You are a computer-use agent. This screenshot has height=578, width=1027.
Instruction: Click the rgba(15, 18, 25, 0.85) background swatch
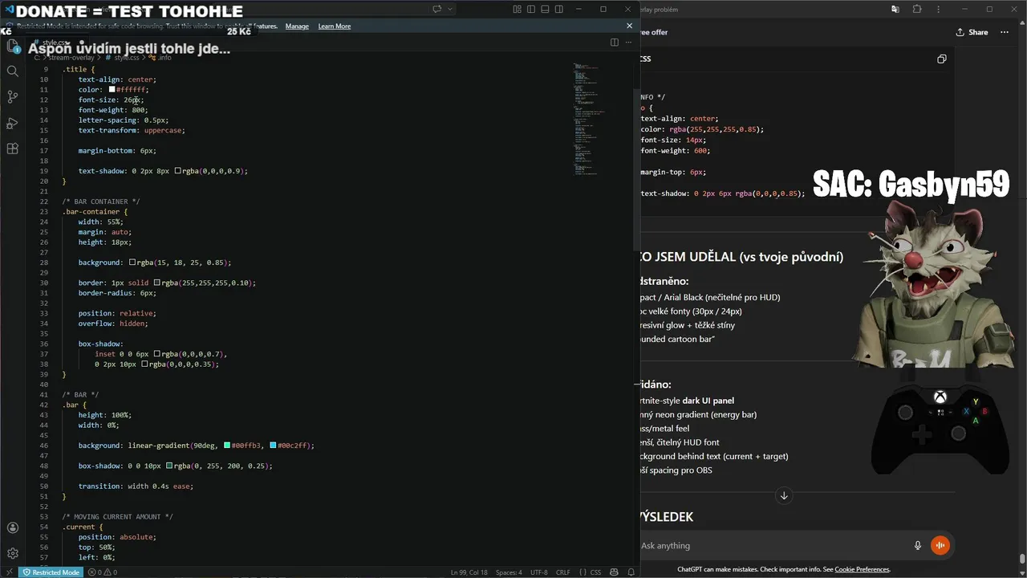pyautogui.click(x=132, y=263)
